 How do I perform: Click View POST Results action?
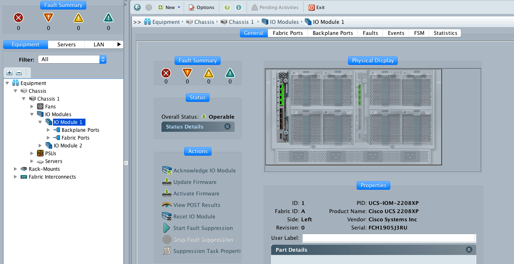196,205
